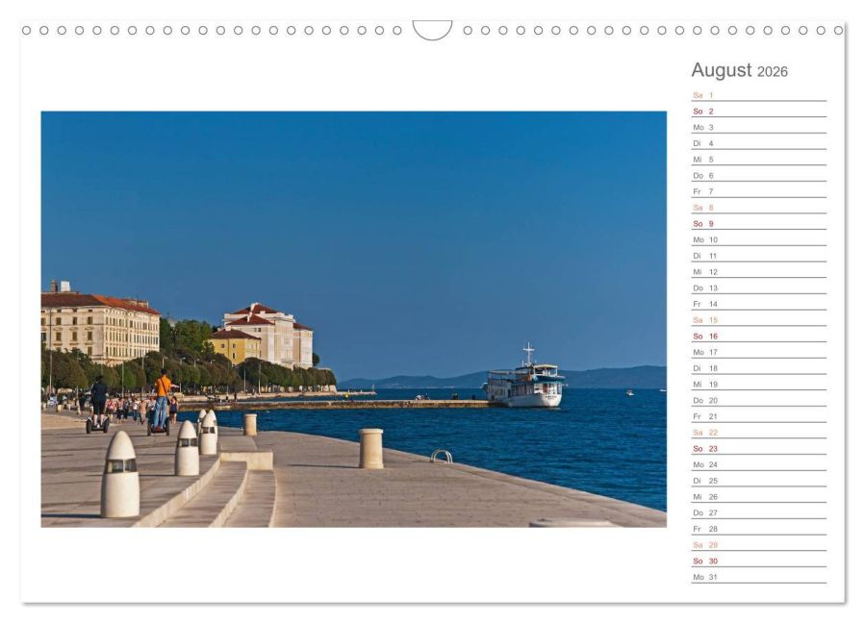Select the So 2 date row
Image resolution: width=865 pixels, height=623 pixels.
tap(758, 112)
